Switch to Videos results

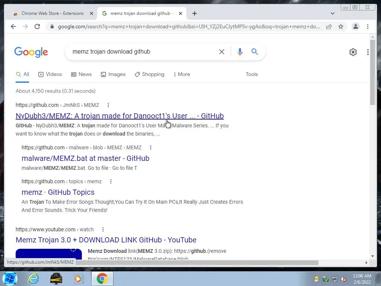click(x=50, y=74)
